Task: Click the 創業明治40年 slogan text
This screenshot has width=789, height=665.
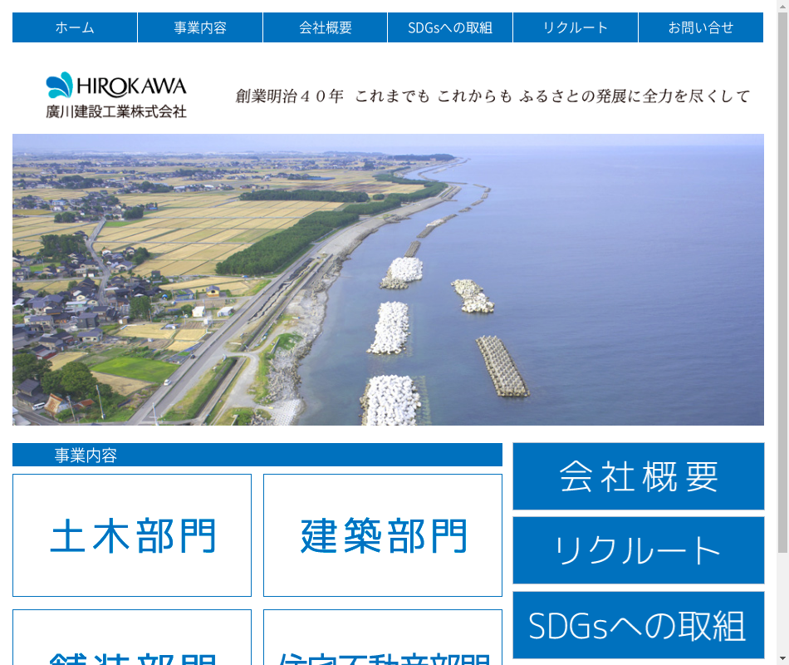Action: tap(493, 96)
